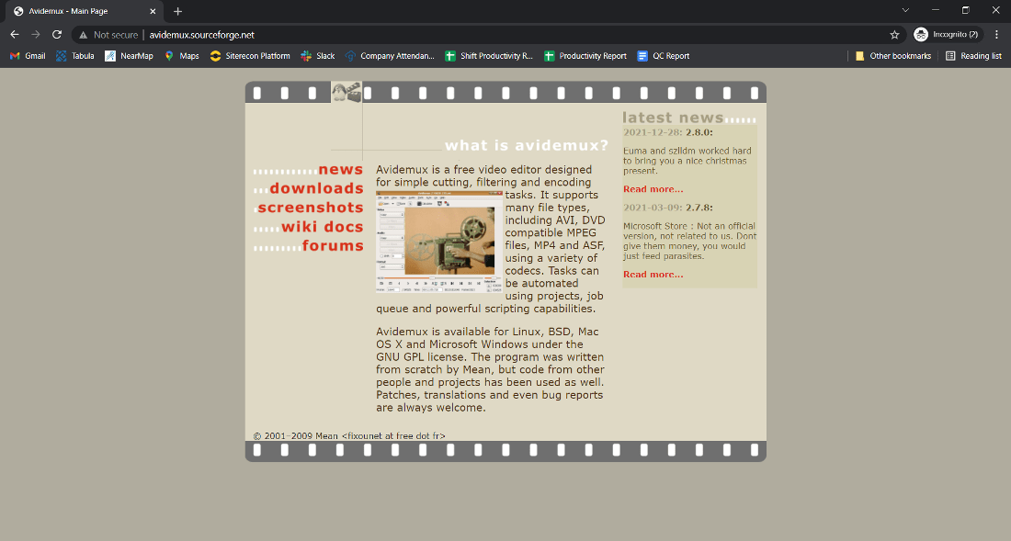Image resolution: width=1011 pixels, height=541 pixels.
Task: Open Company Attendance bookmark
Action: [390, 56]
